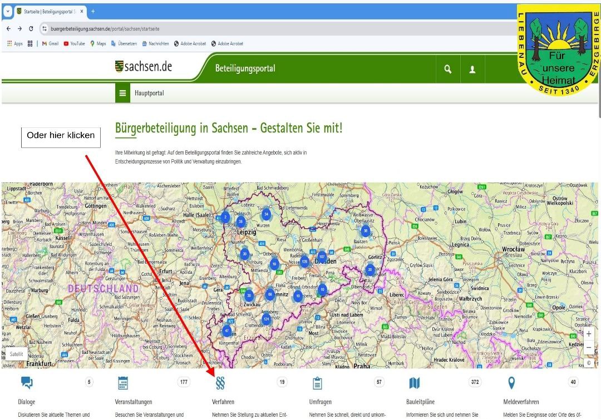
Task: Select the map cluster marker 68
Action: [270, 294]
